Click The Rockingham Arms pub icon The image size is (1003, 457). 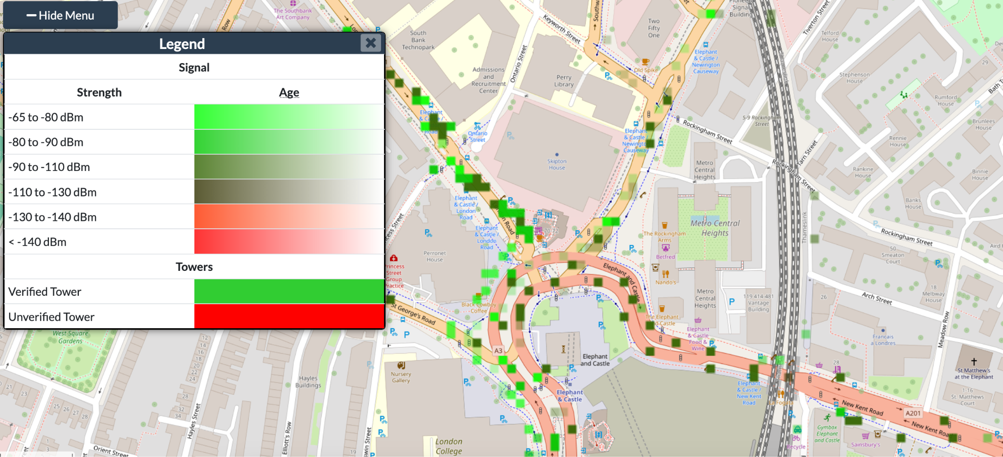click(665, 226)
